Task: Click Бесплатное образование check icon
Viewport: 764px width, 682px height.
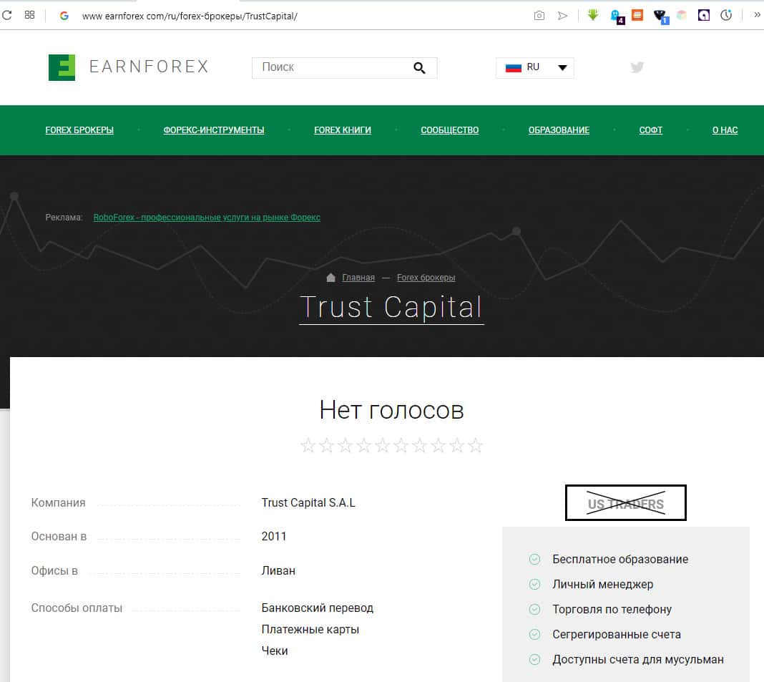Action: 534,559
